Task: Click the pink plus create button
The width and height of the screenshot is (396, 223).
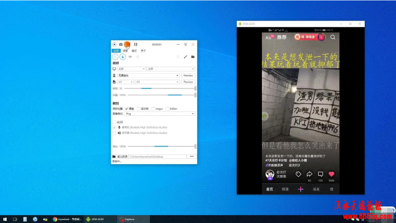Action: click(x=301, y=189)
